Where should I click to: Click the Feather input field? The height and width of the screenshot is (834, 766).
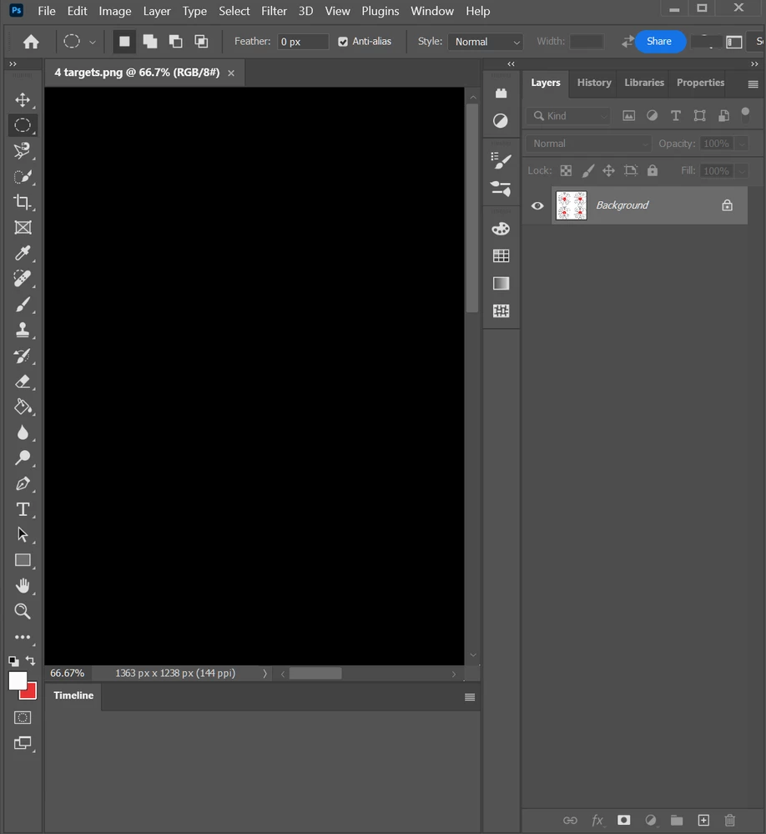click(302, 42)
